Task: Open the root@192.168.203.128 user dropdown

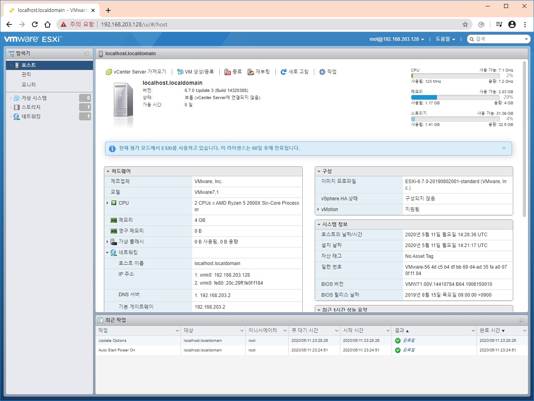Action: coord(397,39)
